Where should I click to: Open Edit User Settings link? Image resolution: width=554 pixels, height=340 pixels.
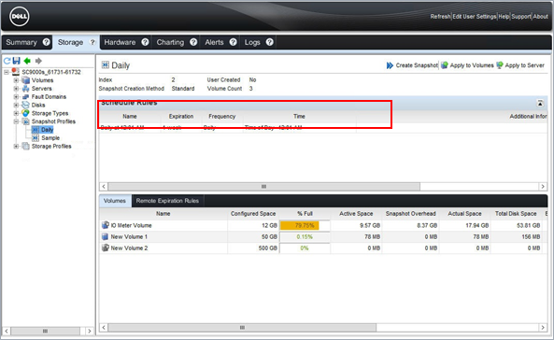pos(475,17)
